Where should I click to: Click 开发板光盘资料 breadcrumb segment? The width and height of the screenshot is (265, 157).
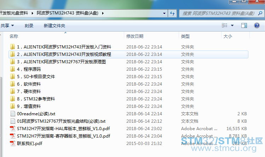tap(14, 13)
